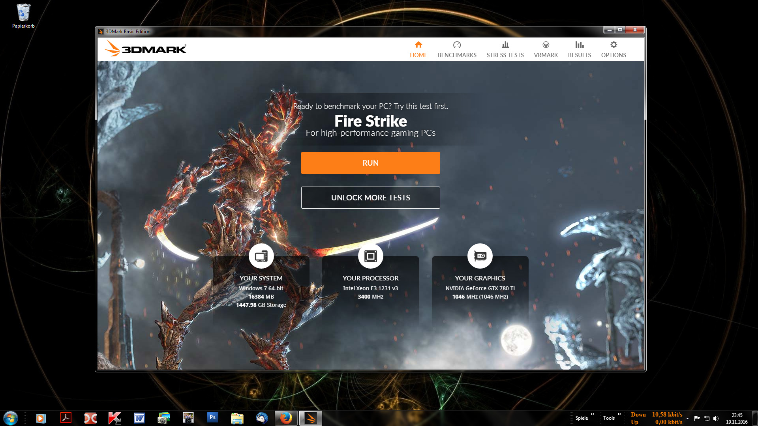Switch to the Stress Tests tab
The width and height of the screenshot is (758, 426).
(505, 50)
